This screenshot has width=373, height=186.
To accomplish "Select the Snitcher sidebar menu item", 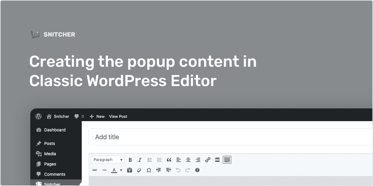I will (x=56, y=183).
